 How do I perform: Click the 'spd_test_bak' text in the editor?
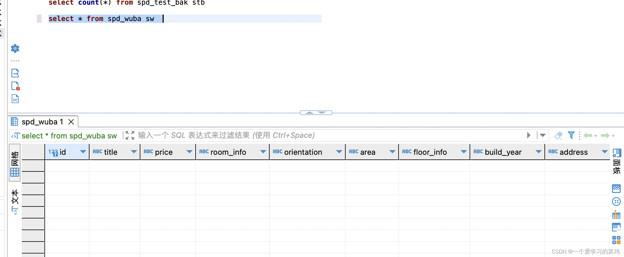click(162, 3)
